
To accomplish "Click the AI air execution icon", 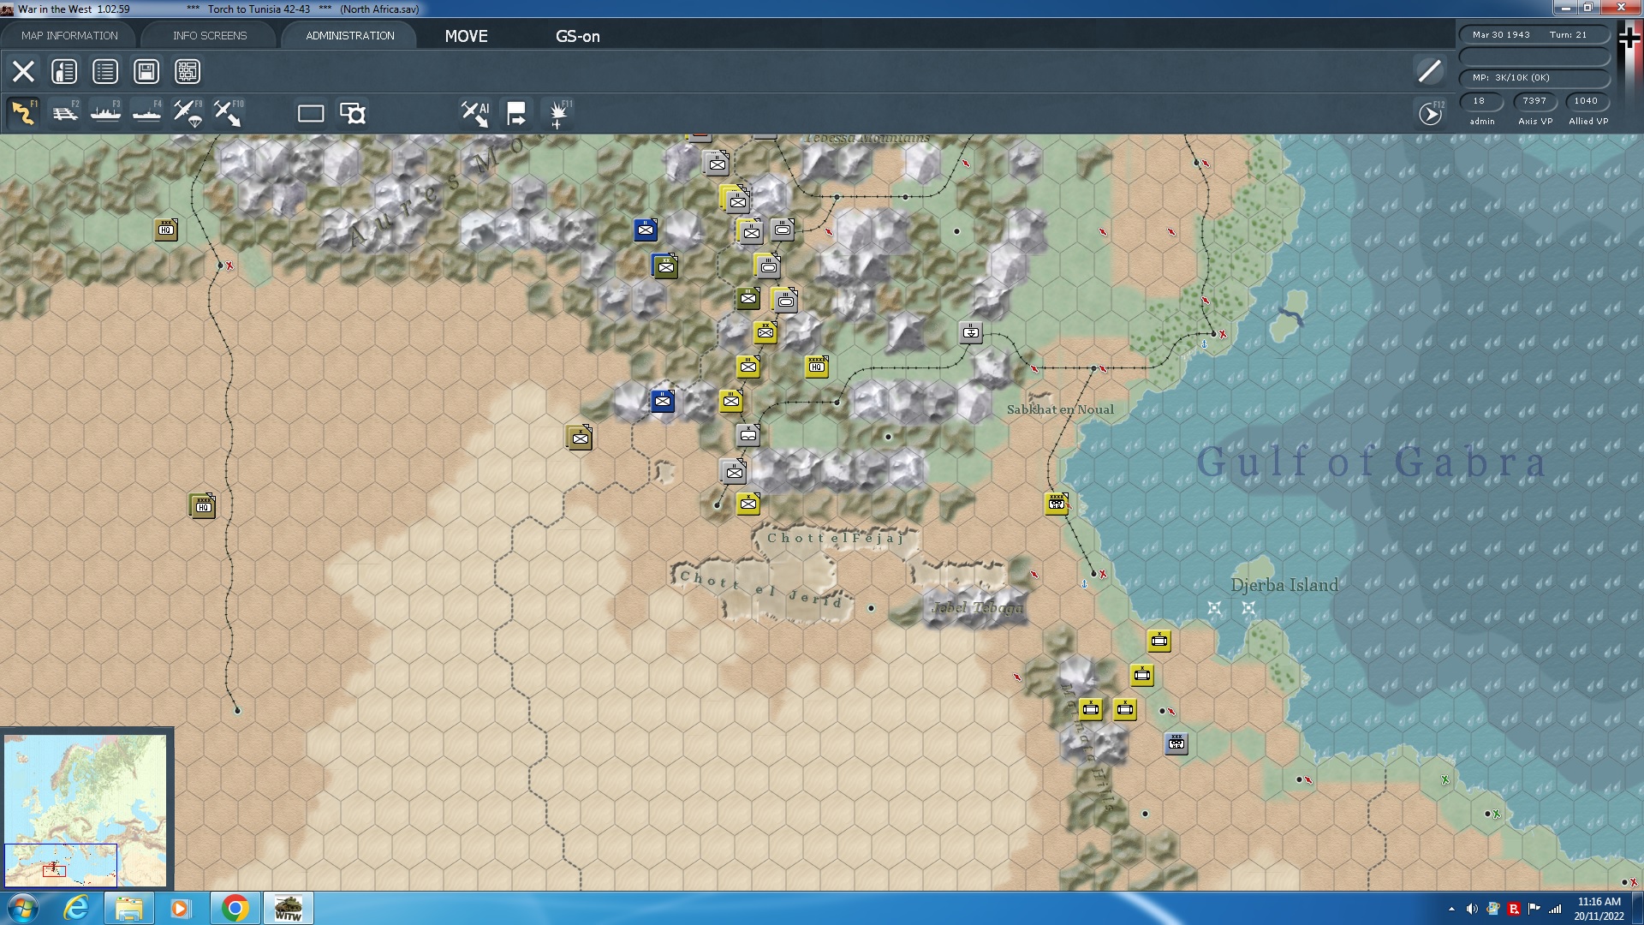I will point(474,113).
